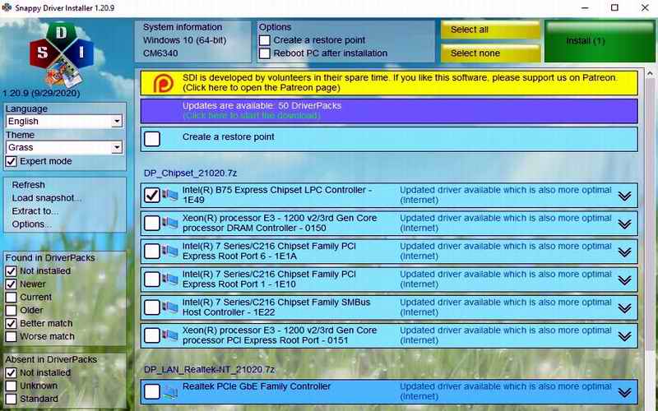The height and width of the screenshot is (411, 658).
Task: Click the B75 Express Chipset LPC Controller device icon
Action: tap(171, 196)
